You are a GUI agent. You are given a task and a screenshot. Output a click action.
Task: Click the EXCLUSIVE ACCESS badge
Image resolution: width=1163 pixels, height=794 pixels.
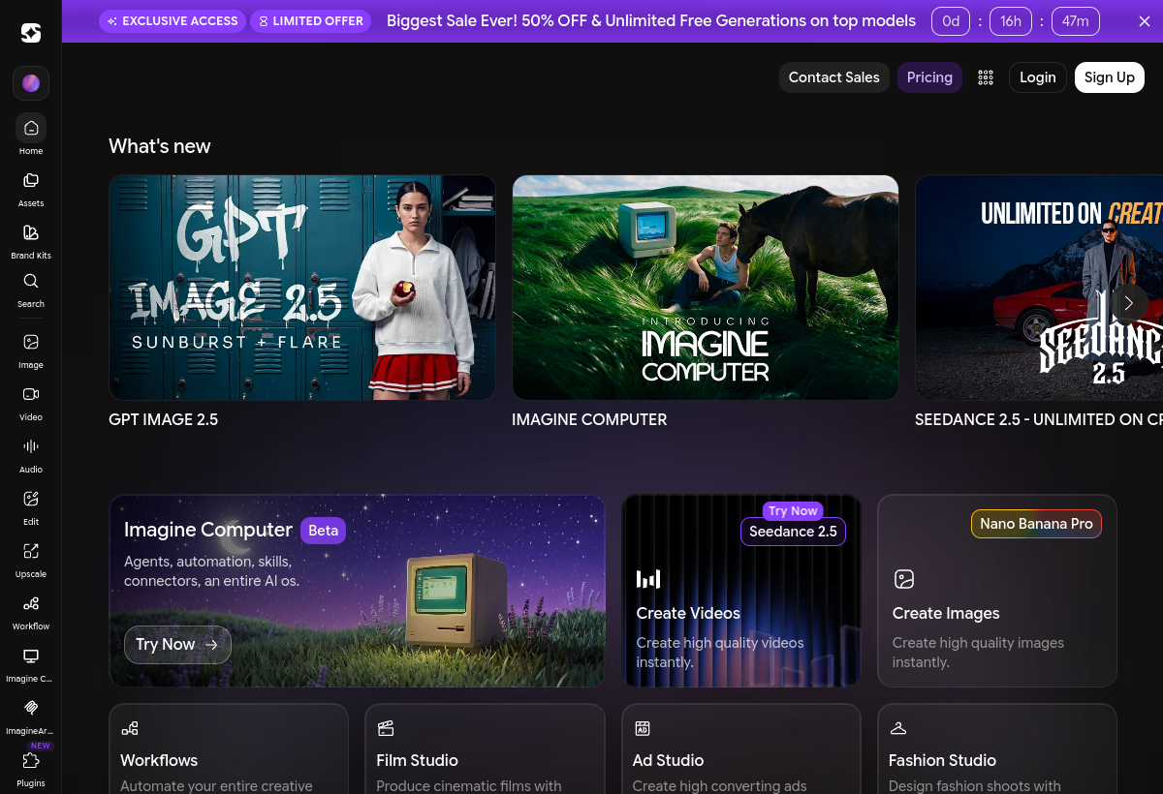pos(173,20)
